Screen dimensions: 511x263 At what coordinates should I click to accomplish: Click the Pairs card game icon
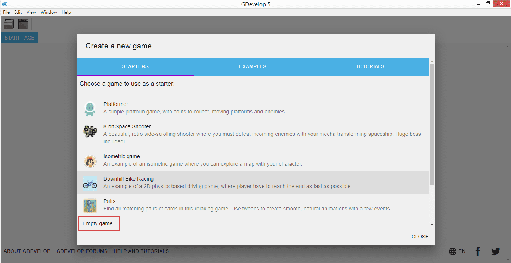(x=90, y=206)
